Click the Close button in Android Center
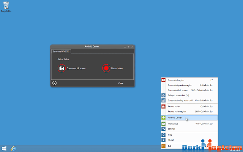Screen dimensions: 243x152 [121, 83]
